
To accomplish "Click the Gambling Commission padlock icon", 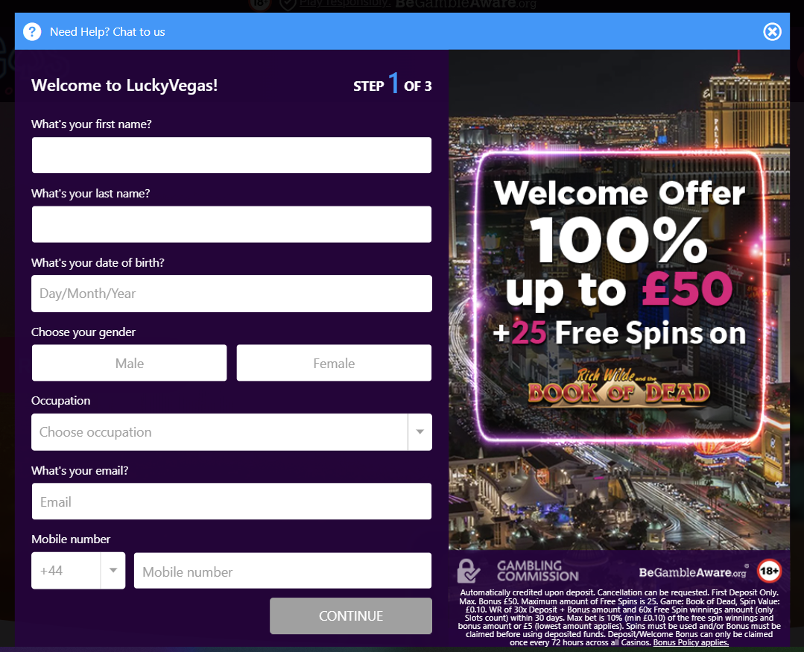I will tap(468, 571).
